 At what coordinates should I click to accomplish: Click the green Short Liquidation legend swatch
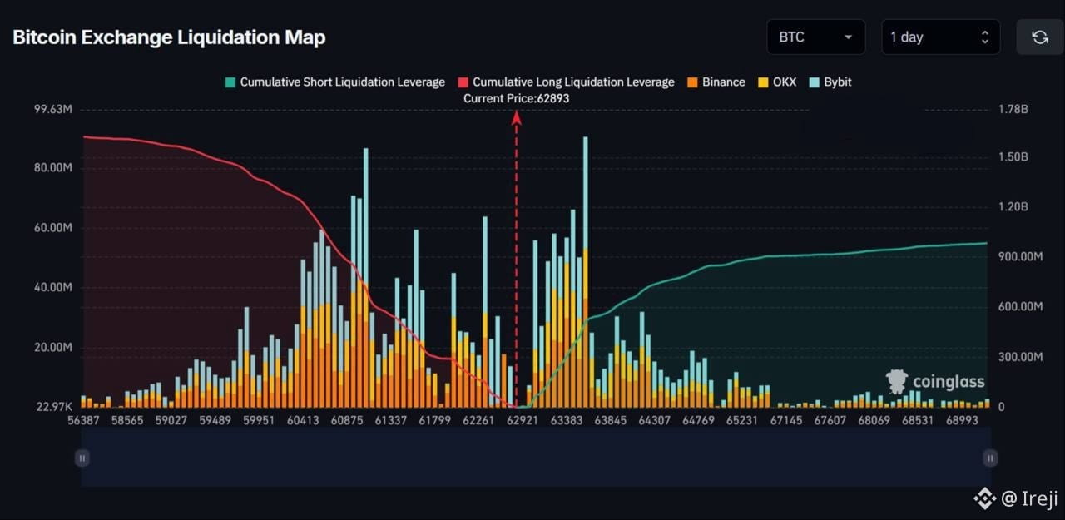[230, 82]
